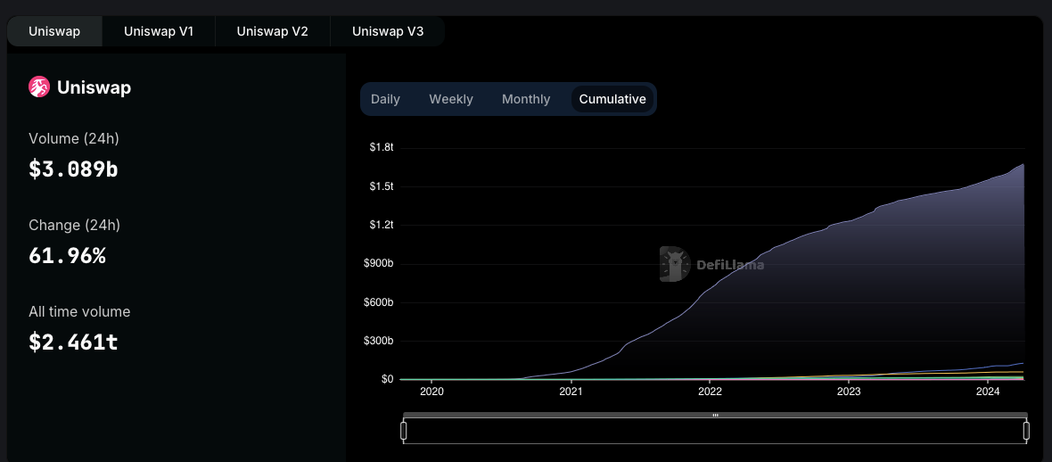Image resolution: width=1052 pixels, height=462 pixels.
Task: Click the $1.8t y-axis label
Action: (381, 148)
